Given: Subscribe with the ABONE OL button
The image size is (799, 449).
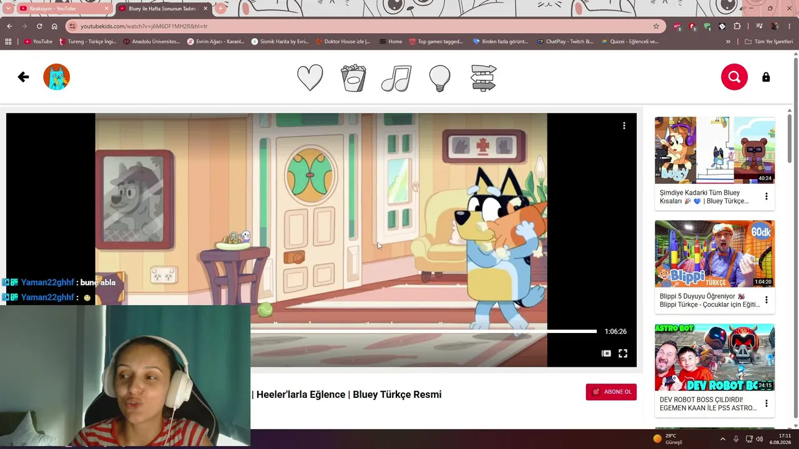Looking at the screenshot, I should [x=611, y=392].
